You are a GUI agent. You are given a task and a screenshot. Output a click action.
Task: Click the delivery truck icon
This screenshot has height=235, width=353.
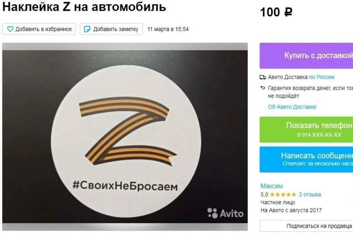click(263, 77)
